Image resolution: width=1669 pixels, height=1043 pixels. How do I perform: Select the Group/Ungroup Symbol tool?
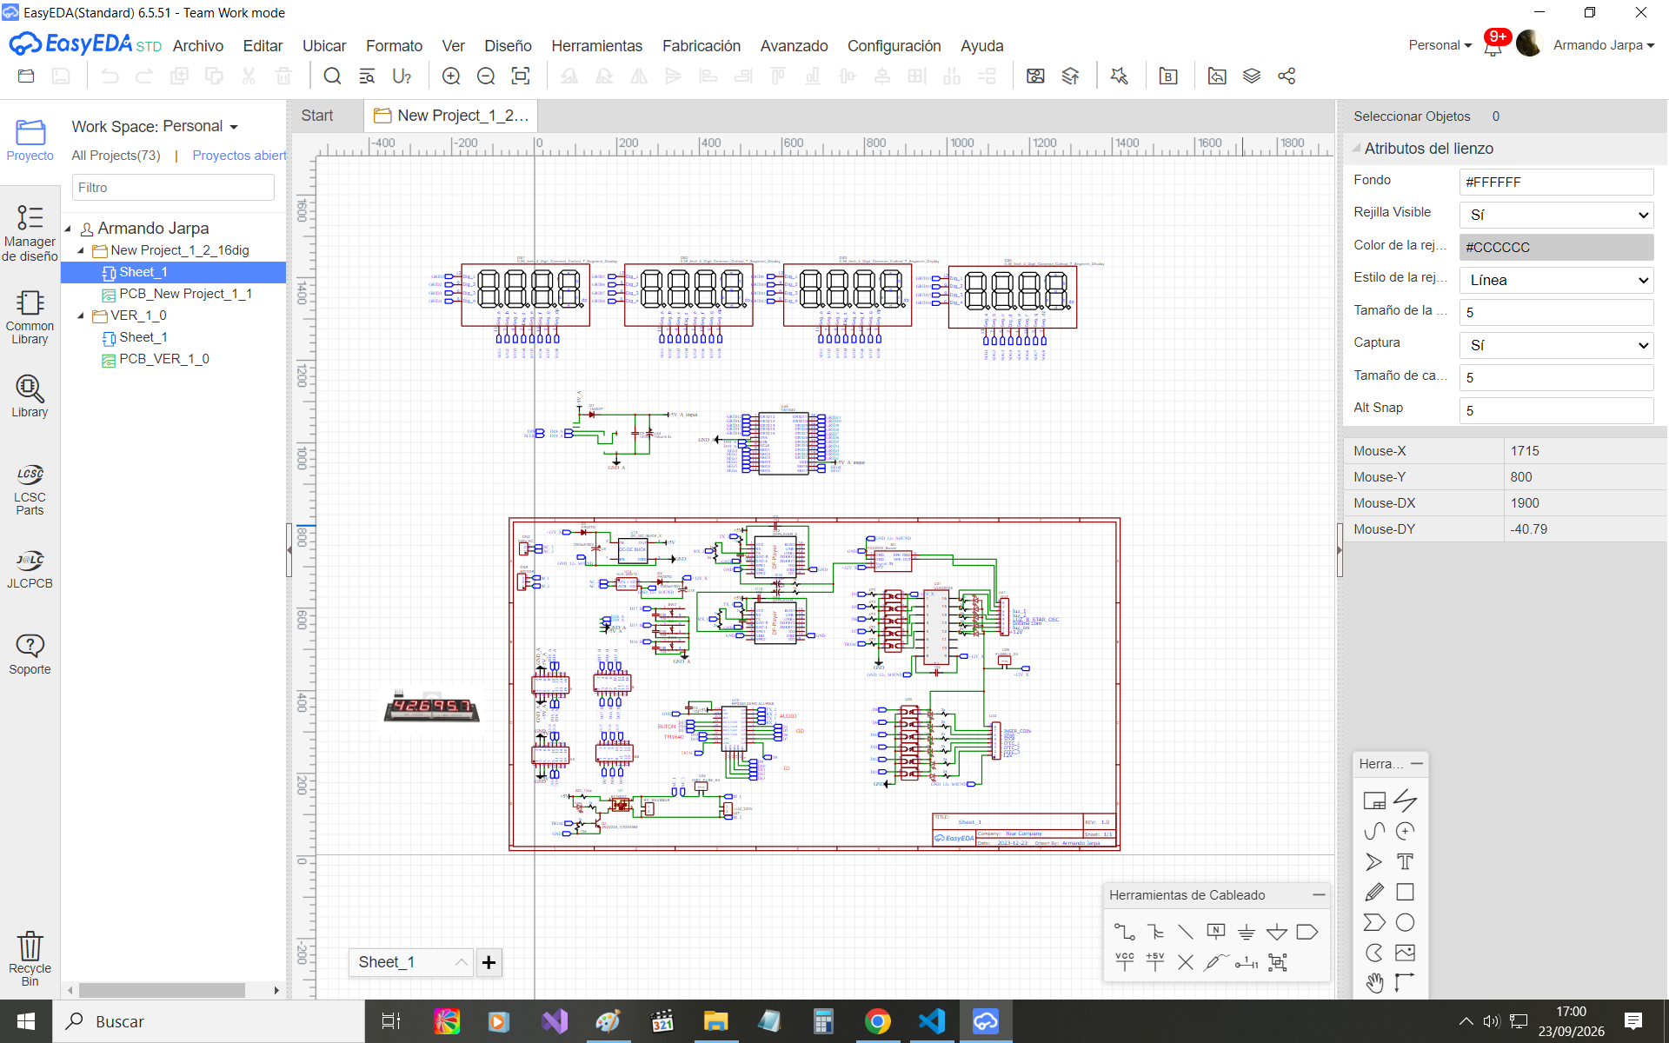pyautogui.click(x=1277, y=961)
